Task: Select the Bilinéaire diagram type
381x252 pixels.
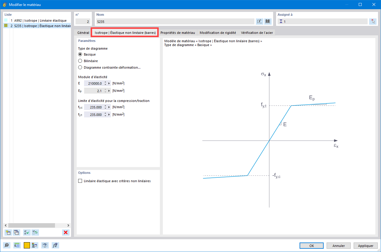Action: (80, 61)
